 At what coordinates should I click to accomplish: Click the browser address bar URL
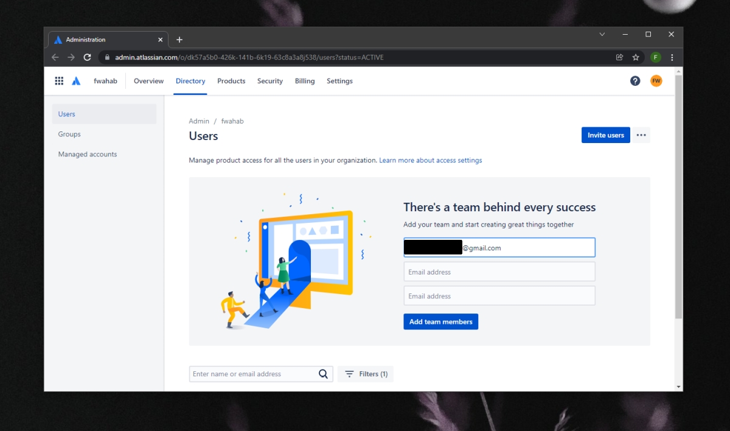[249, 57]
